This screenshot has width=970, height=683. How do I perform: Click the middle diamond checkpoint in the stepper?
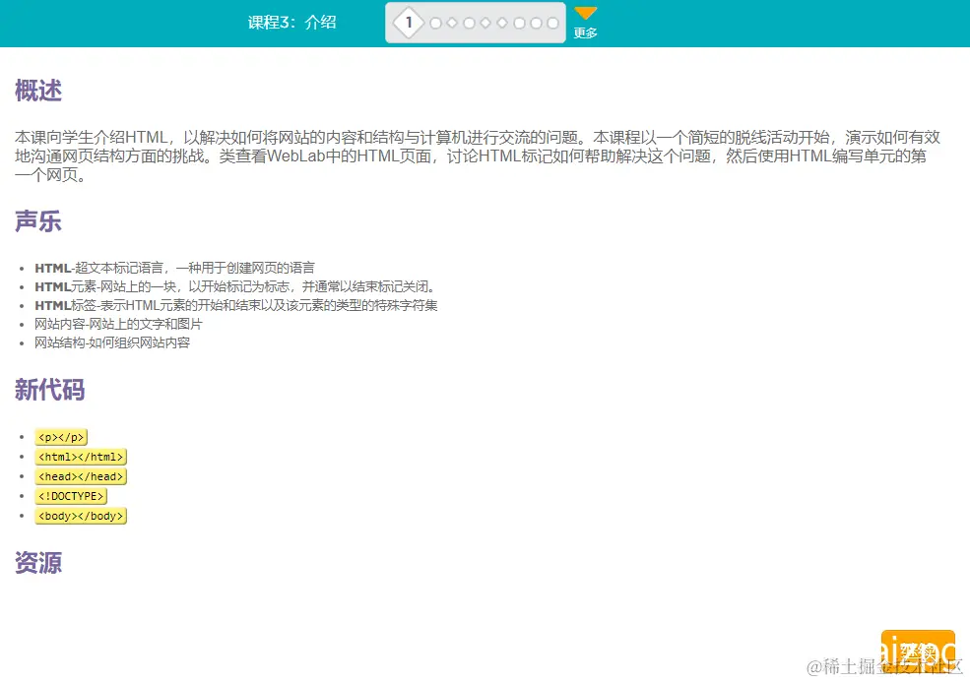(485, 21)
